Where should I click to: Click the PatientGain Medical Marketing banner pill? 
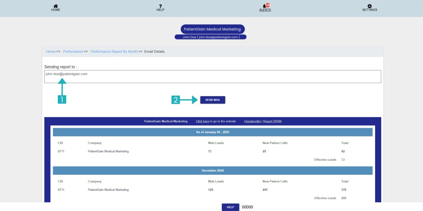[x=212, y=29]
